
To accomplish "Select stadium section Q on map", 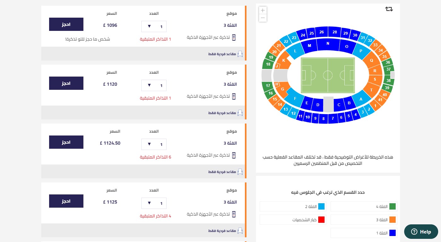I will pyautogui.click(x=371, y=60).
